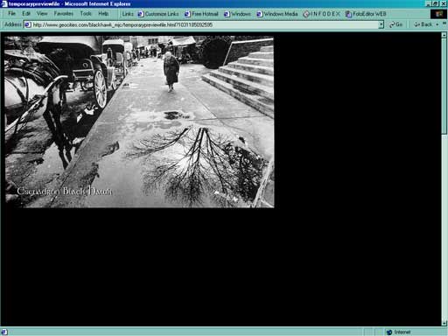Click the address bar URL field
This screenshot has width=448, height=336.
[203, 24]
